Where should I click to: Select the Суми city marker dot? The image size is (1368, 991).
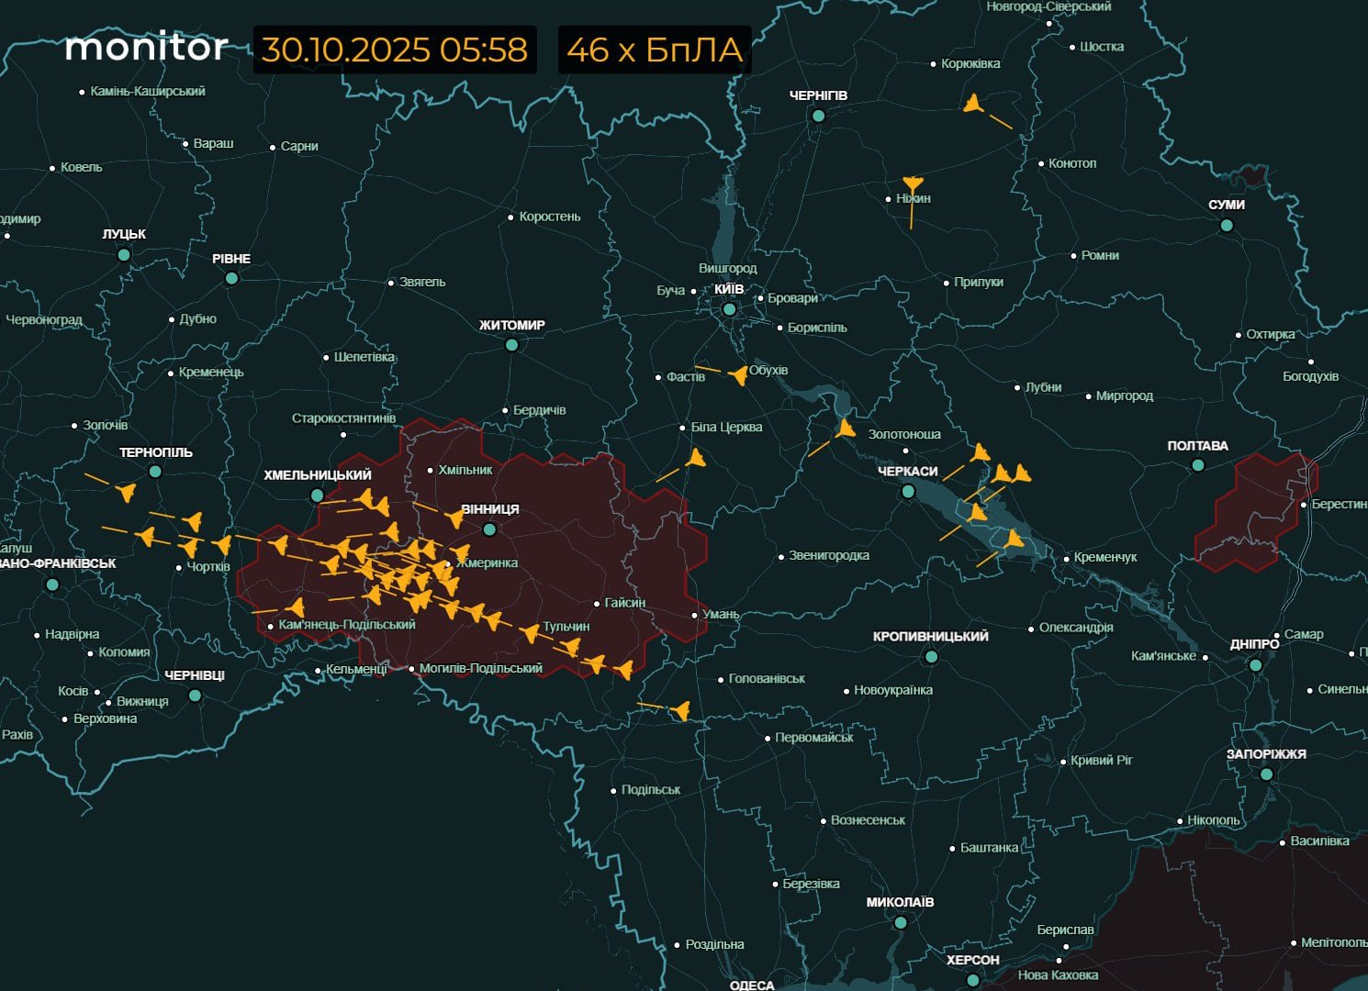(x=1227, y=225)
